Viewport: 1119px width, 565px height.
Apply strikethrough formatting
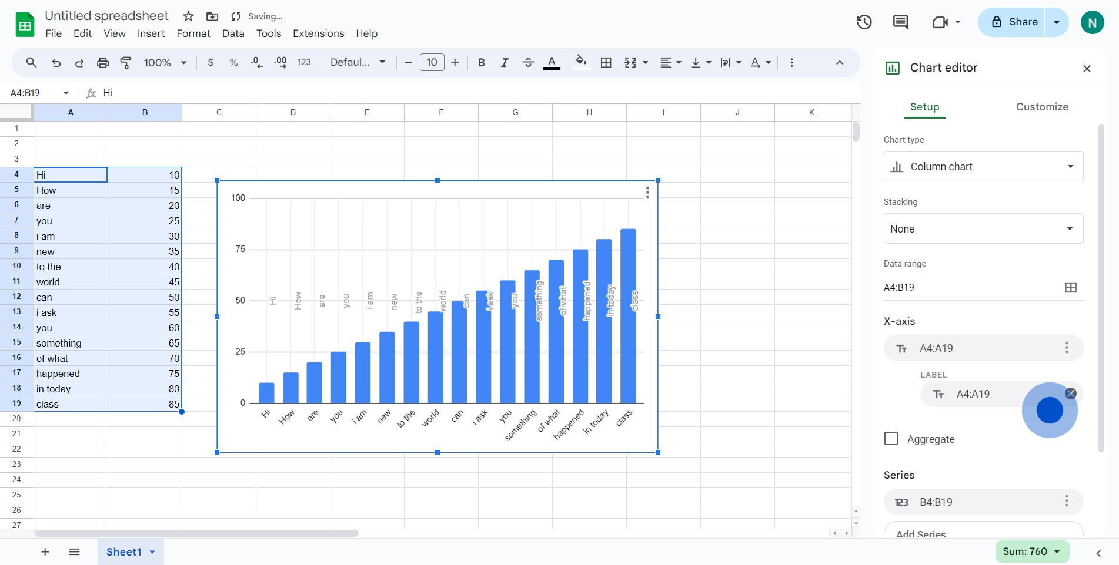527,62
